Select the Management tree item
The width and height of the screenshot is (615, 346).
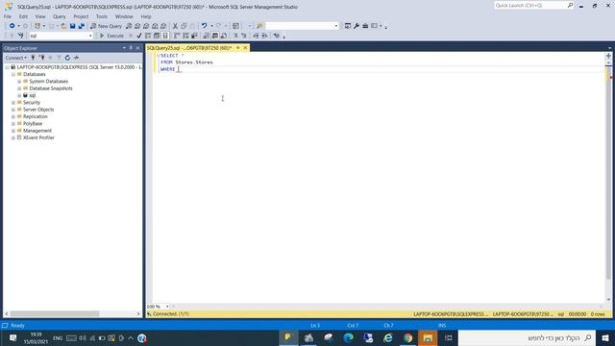pos(37,131)
